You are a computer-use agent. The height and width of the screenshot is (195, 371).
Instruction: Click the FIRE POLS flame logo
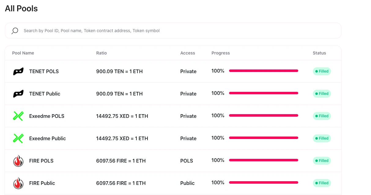18,161
